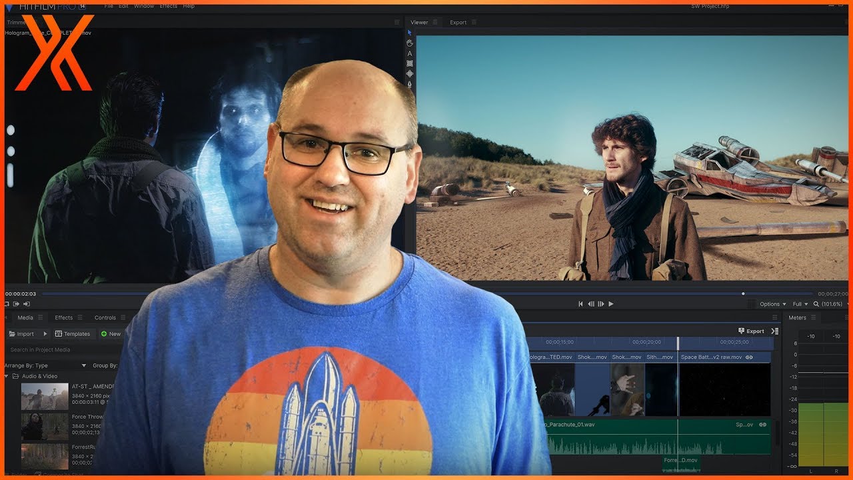Open the Edit menu
This screenshot has height=480, width=853.
pyautogui.click(x=124, y=6)
